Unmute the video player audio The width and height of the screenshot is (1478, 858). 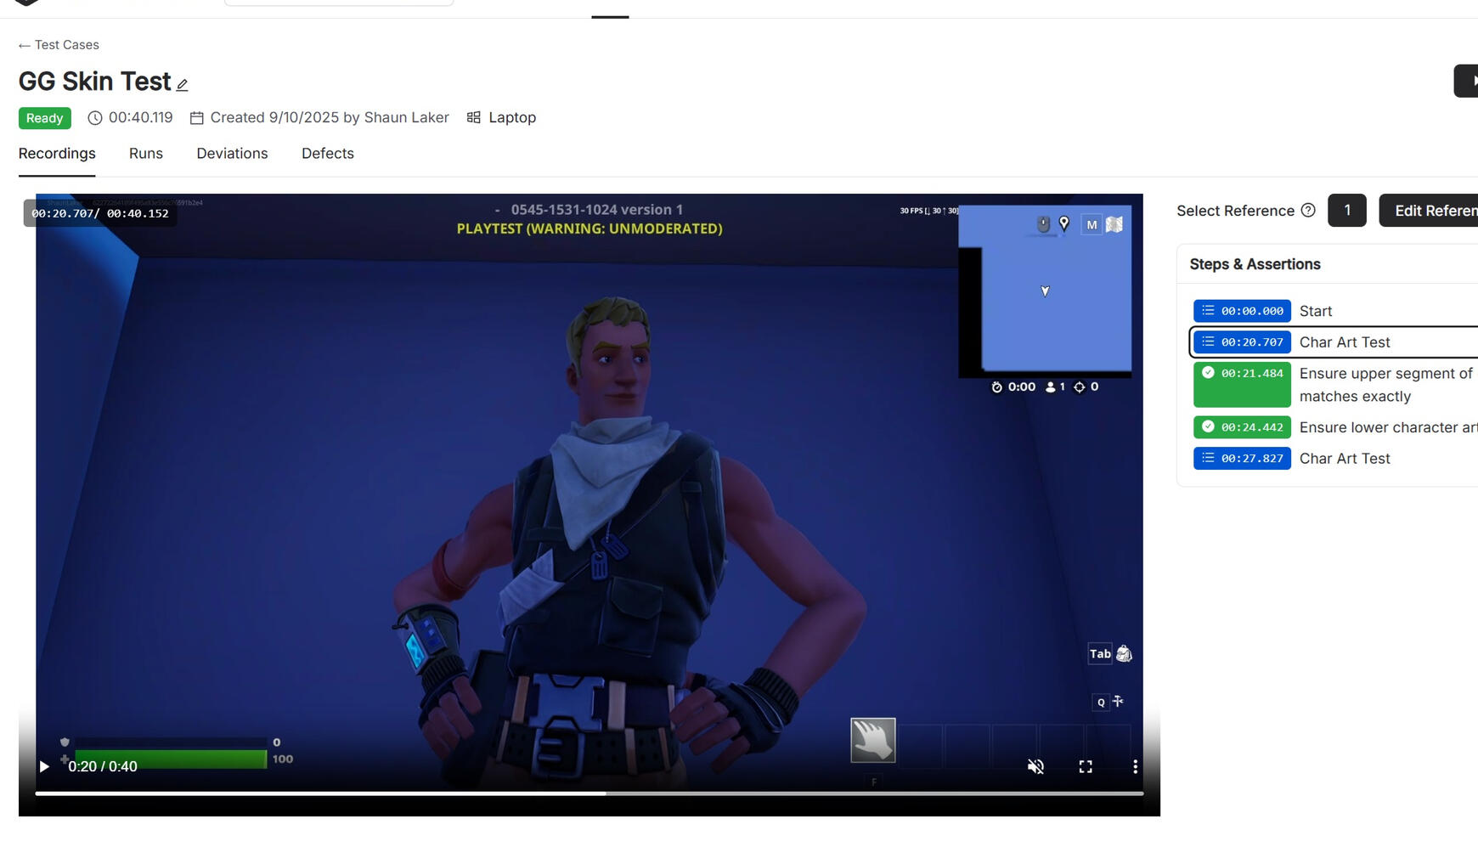pyautogui.click(x=1035, y=766)
